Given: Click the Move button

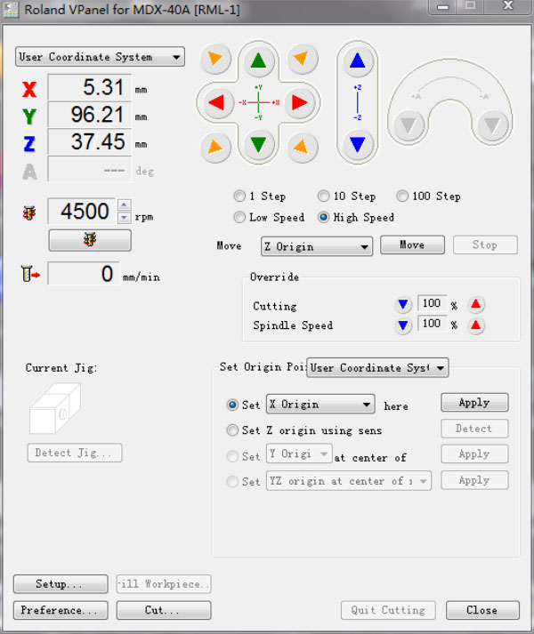Looking at the screenshot, I should point(412,245).
